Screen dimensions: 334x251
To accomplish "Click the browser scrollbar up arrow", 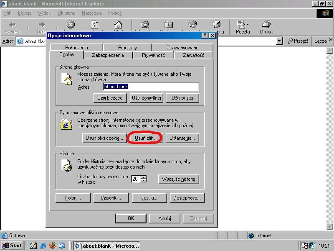I will click(x=329, y=51).
